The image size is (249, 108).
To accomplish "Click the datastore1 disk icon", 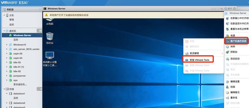I will pyautogui.click(x=11, y=94).
